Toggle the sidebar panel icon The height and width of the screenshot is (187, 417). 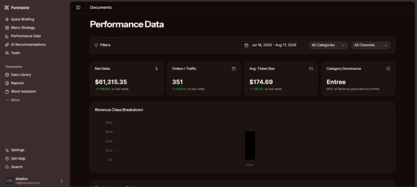click(78, 7)
